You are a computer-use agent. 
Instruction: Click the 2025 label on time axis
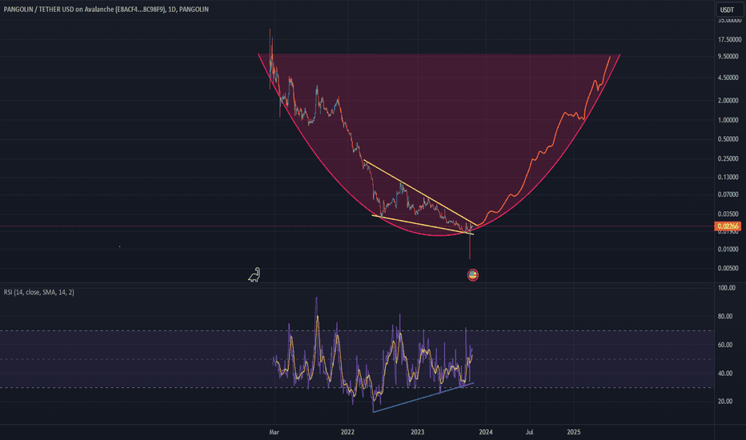(x=574, y=432)
